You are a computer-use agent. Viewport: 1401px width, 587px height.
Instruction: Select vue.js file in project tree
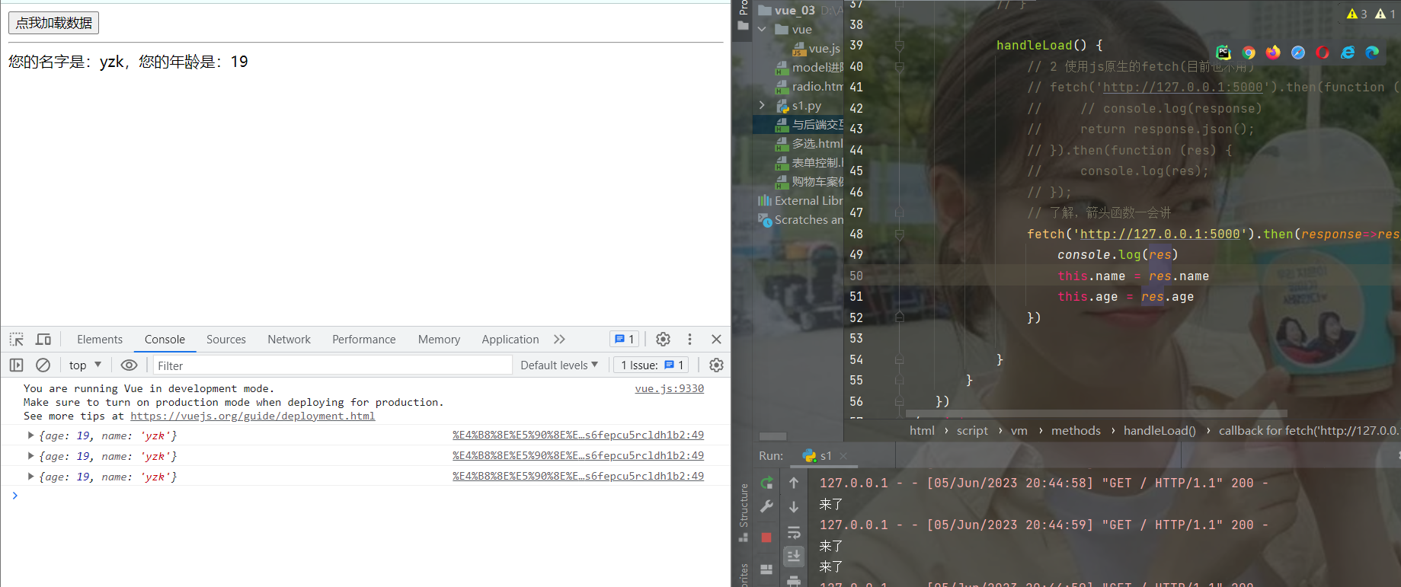point(816,48)
